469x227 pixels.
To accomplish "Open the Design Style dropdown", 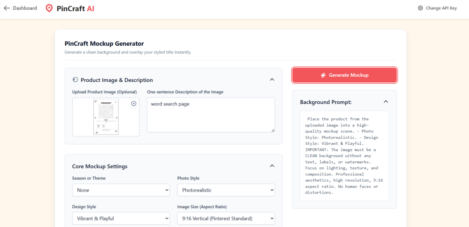I will pyautogui.click(x=121, y=218).
